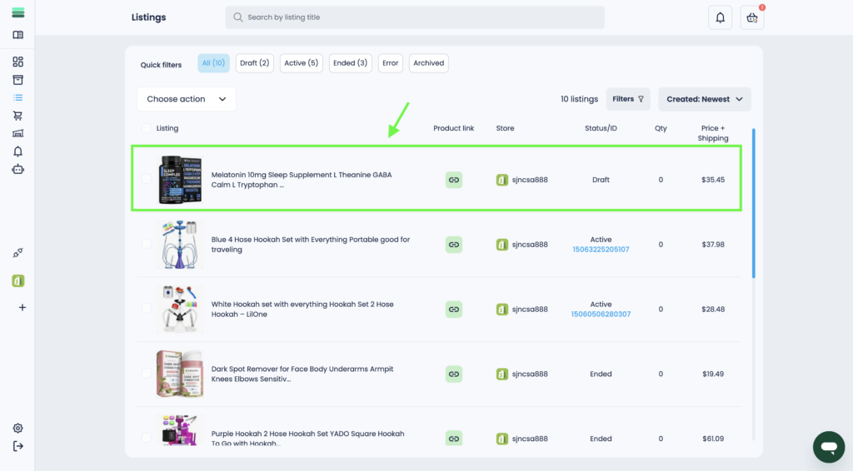The image size is (853, 471).
Task: Expand the Choose action dropdown
Action: tap(186, 99)
